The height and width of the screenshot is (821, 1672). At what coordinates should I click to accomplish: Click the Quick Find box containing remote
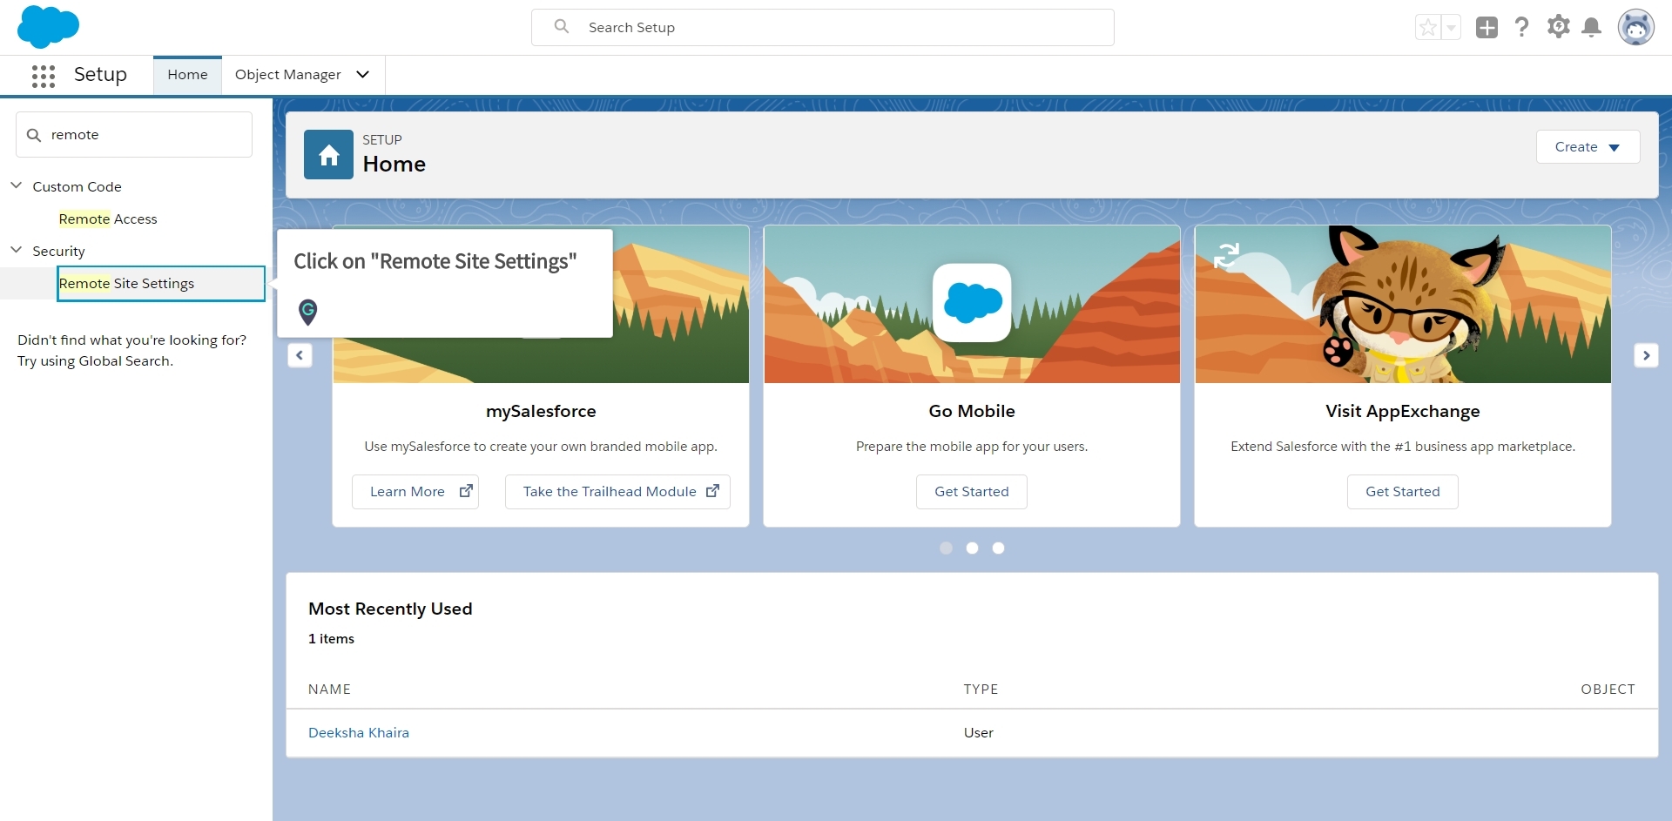pyautogui.click(x=134, y=135)
